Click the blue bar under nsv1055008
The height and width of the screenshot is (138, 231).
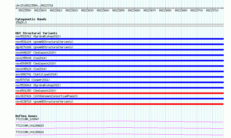point(119,61)
